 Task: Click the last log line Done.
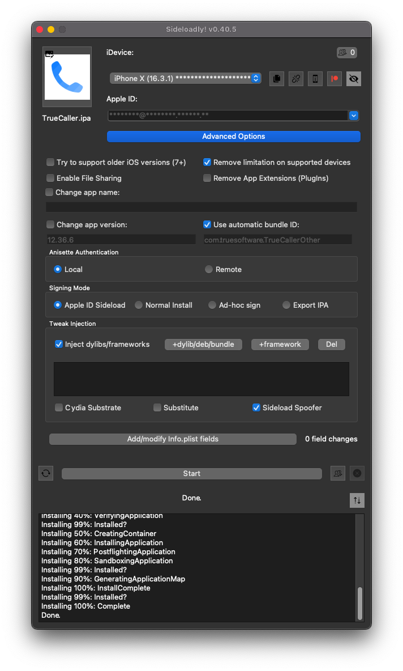50,615
